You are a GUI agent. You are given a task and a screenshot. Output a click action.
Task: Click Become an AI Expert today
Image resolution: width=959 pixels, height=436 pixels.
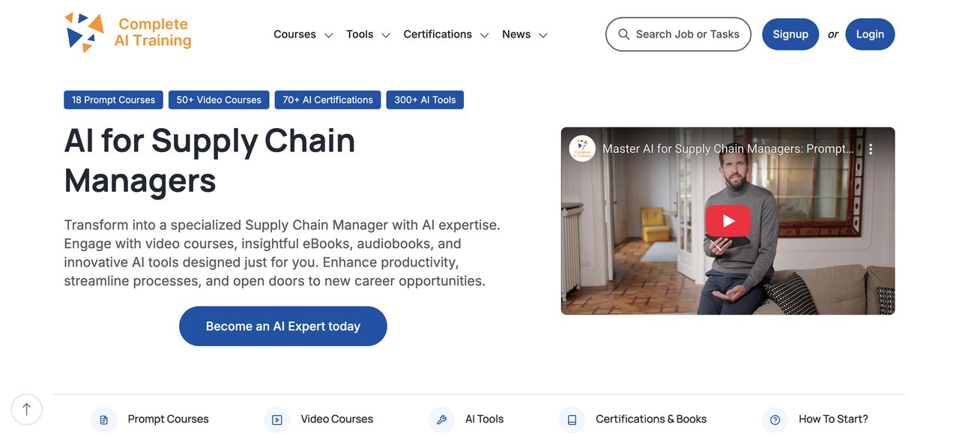click(x=283, y=326)
